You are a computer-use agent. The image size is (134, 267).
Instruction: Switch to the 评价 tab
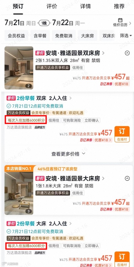52,6
